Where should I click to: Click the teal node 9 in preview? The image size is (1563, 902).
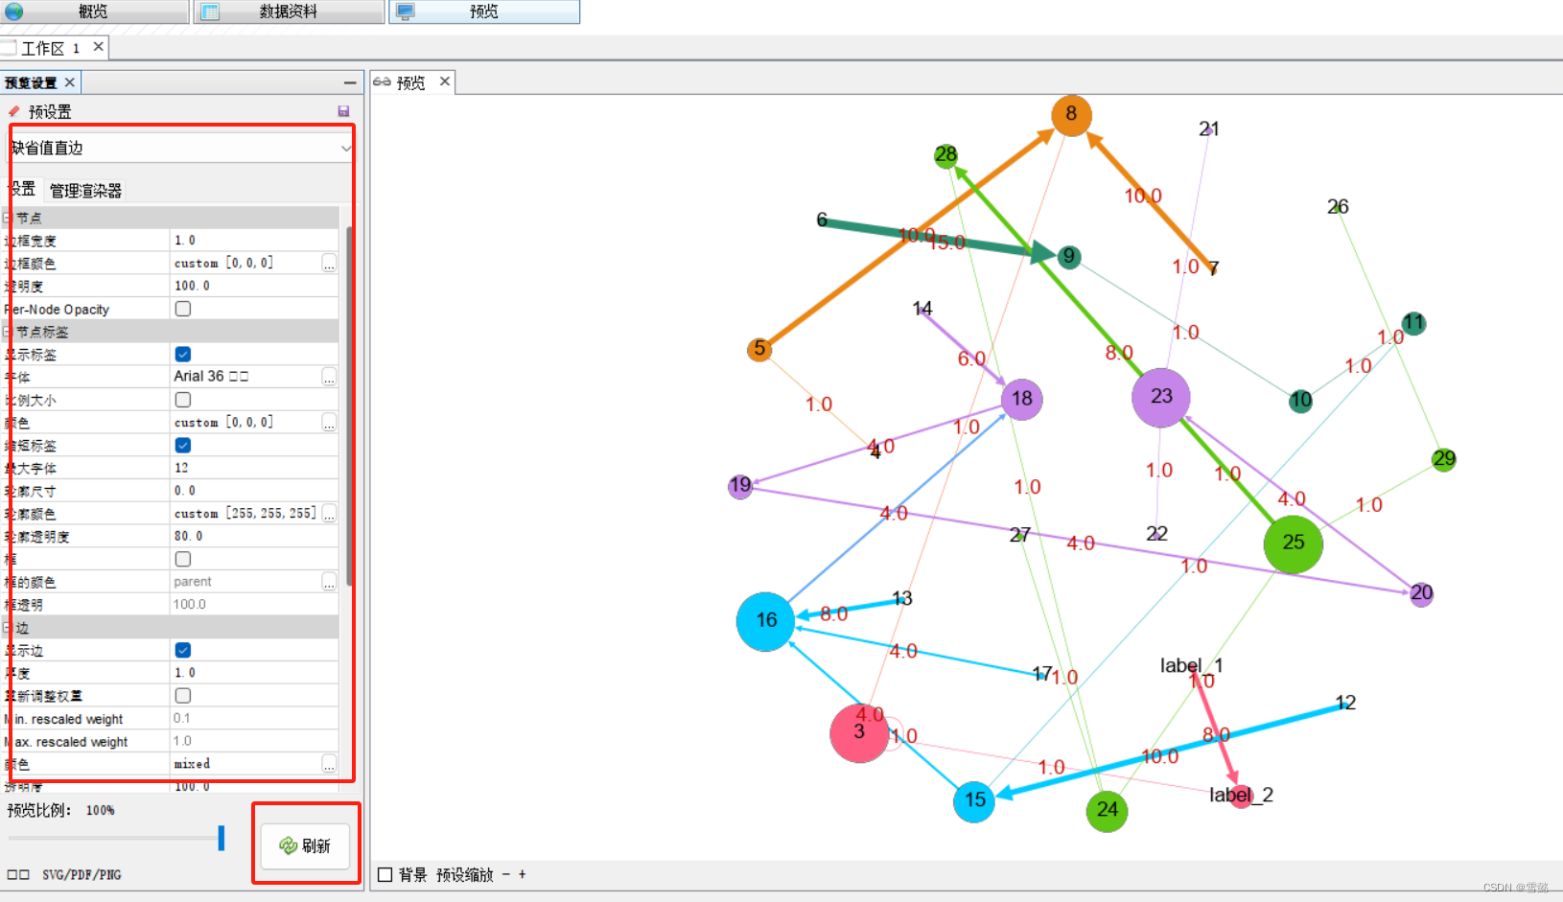(x=1069, y=256)
